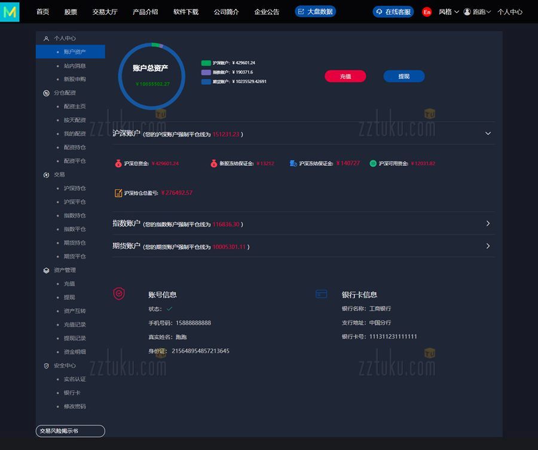Screen dimensions: 538x450
Task: Open the 风格 style dropdown
Action: [x=448, y=12]
